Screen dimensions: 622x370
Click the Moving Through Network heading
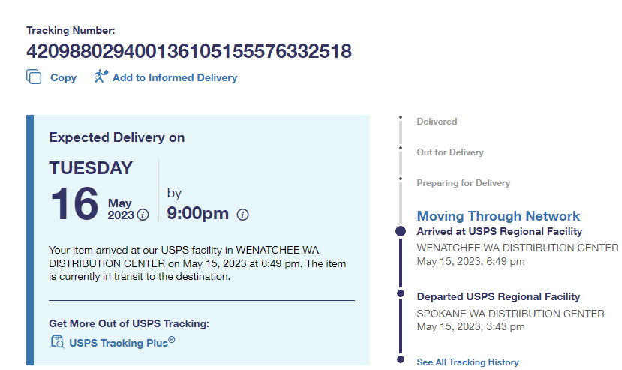click(498, 216)
